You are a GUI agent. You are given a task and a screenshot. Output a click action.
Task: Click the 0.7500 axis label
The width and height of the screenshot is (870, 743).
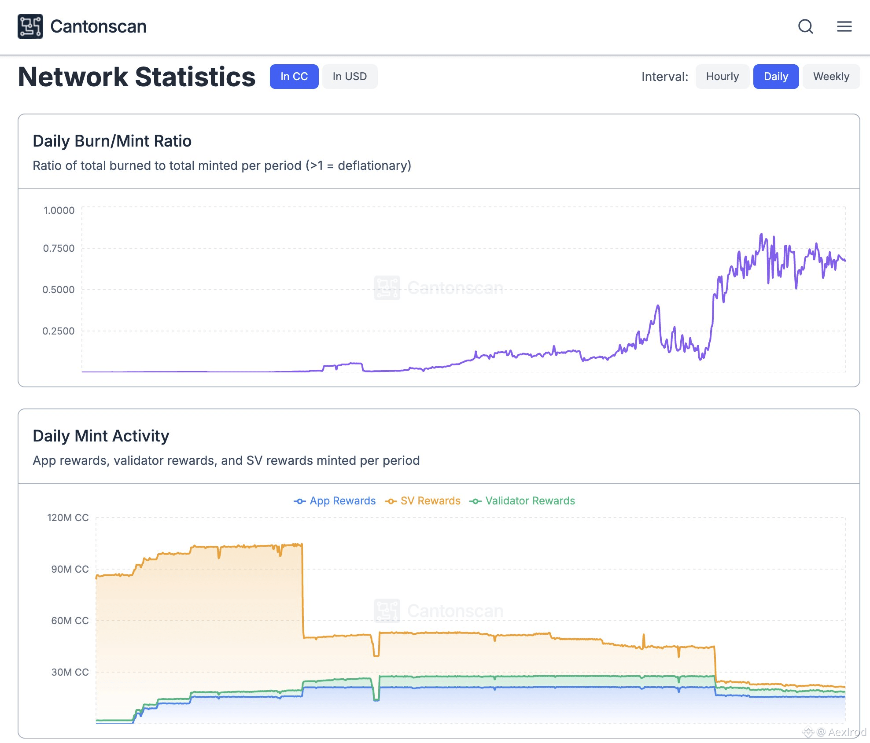[x=59, y=248]
